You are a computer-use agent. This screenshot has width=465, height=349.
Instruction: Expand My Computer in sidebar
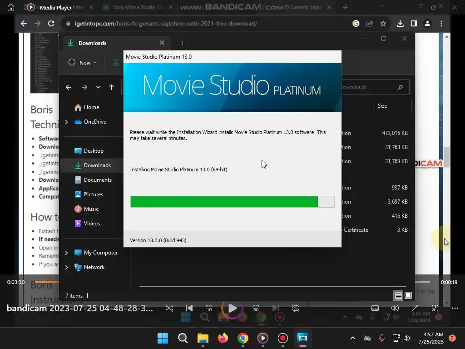coord(66,253)
